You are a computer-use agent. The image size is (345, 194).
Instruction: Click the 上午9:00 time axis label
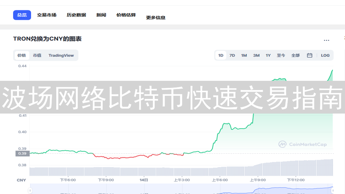coord(258,180)
